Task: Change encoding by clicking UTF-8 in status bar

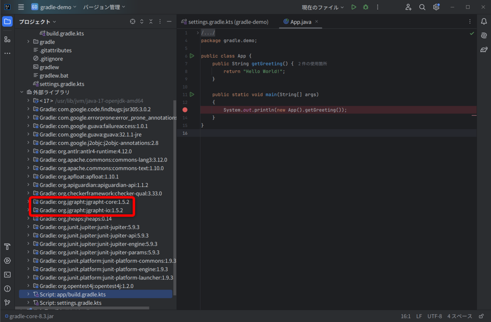Action: pos(435,316)
